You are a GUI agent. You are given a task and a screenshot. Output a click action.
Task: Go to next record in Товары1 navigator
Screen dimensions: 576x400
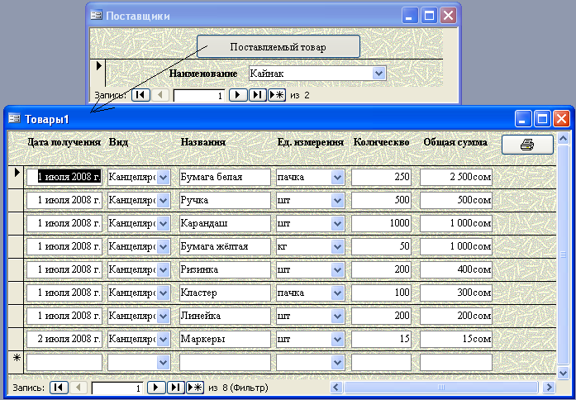tap(156, 388)
